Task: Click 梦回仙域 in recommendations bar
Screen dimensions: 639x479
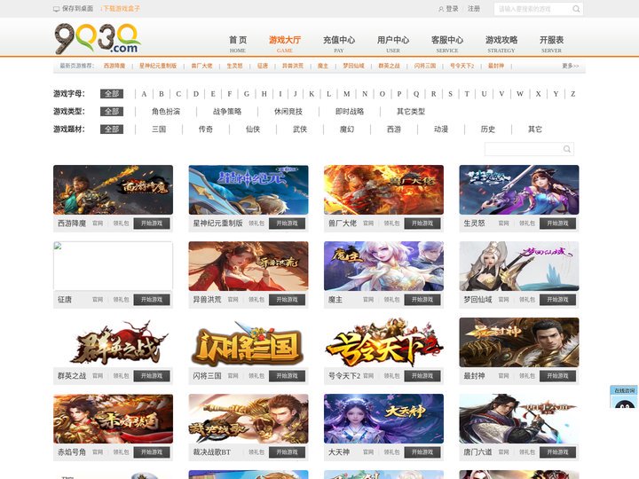Action: pyautogui.click(x=353, y=66)
